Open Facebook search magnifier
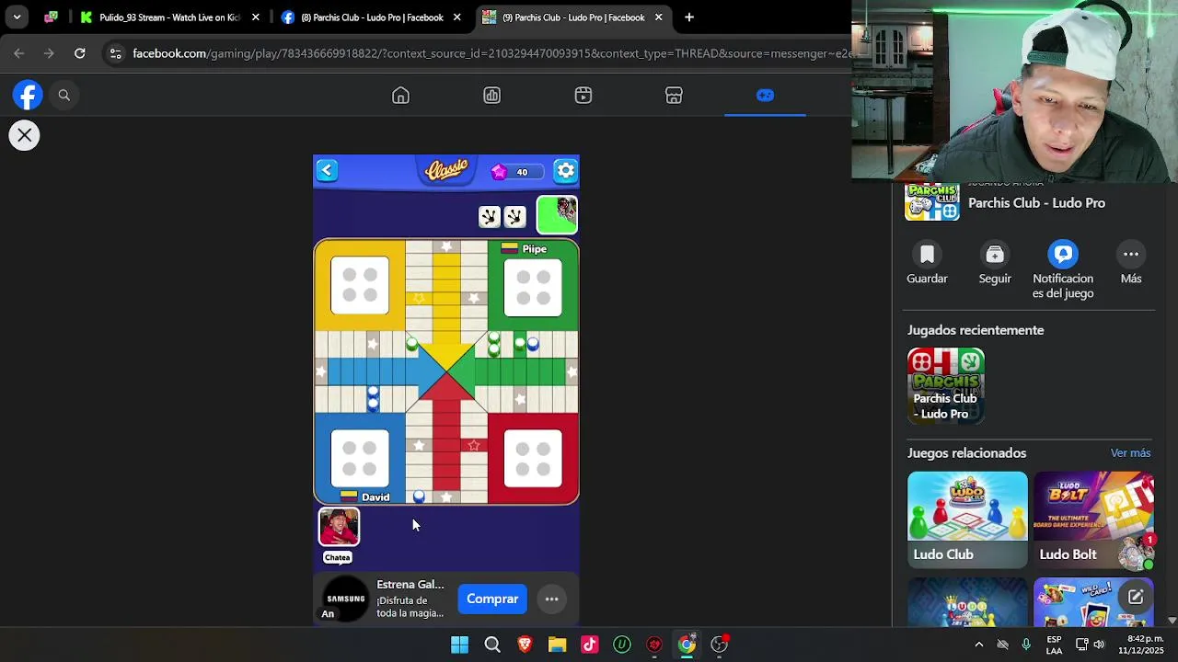This screenshot has height=662, width=1178. point(64,95)
